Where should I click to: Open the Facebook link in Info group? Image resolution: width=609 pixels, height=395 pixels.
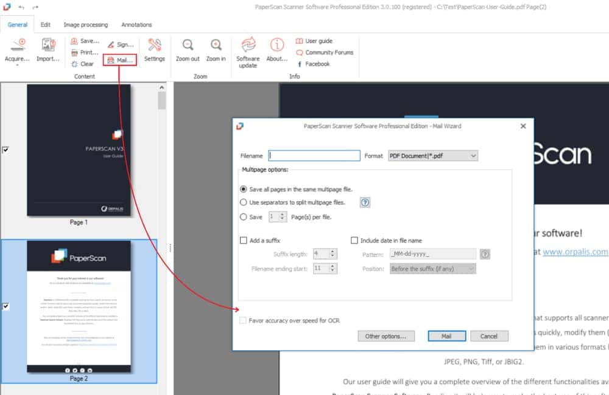313,64
